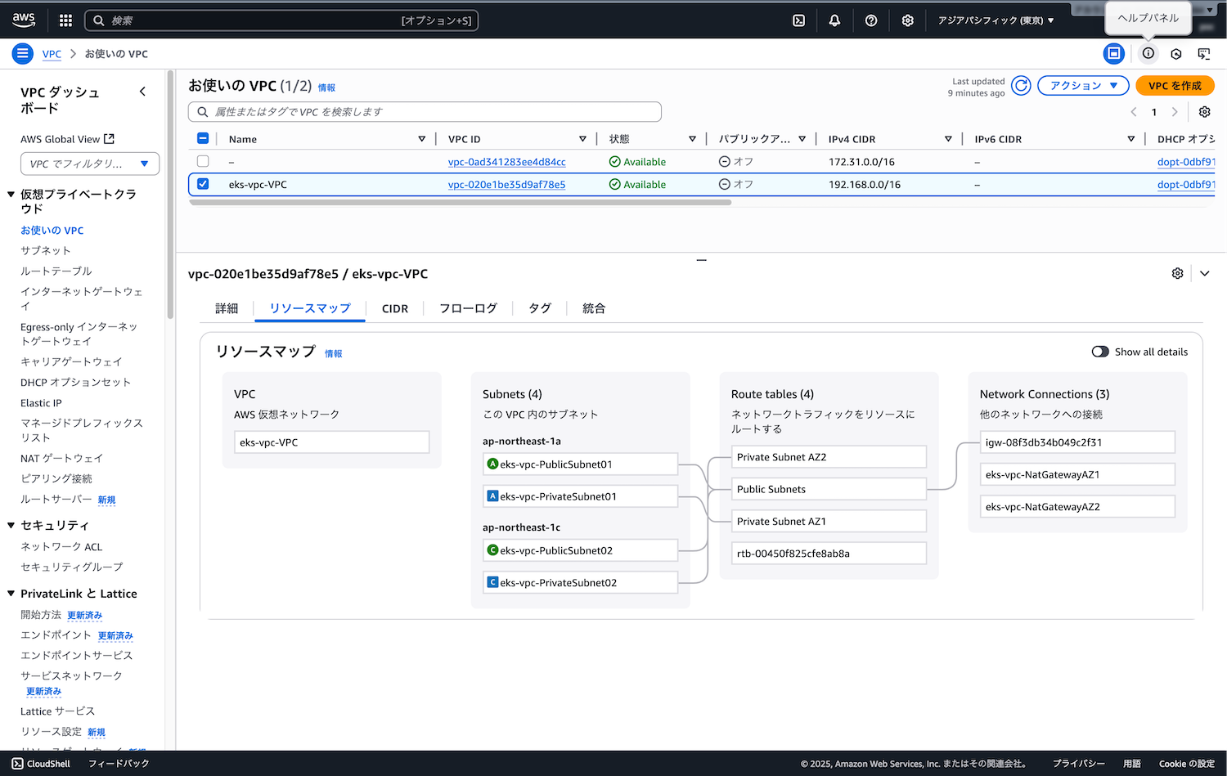The image size is (1227, 776).
Task: Open the vpc-0ad341283ee4d84cc link
Action: (506, 162)
